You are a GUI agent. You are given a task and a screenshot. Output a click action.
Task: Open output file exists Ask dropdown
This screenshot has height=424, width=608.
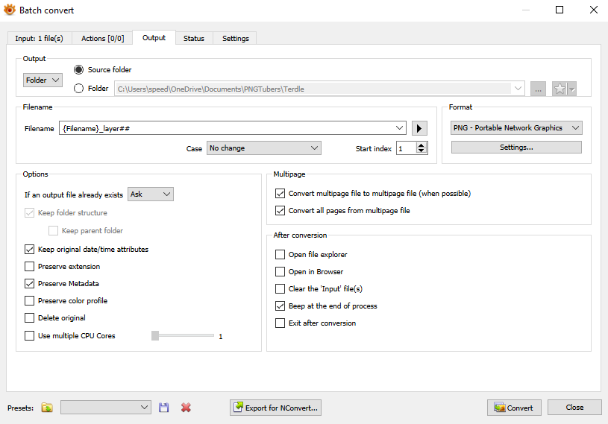tap(151, 194)
